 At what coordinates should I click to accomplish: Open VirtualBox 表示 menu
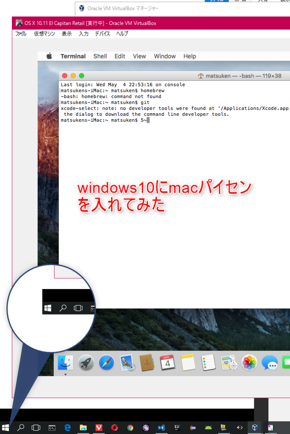[x=67, y=34]
